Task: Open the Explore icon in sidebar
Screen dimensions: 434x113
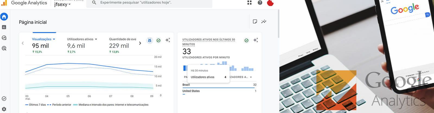Action: tap(4, 38)
